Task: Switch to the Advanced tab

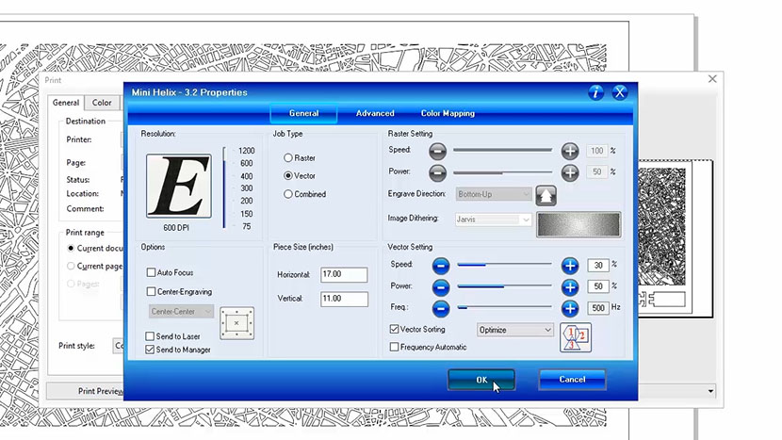Action: (375, 113)
